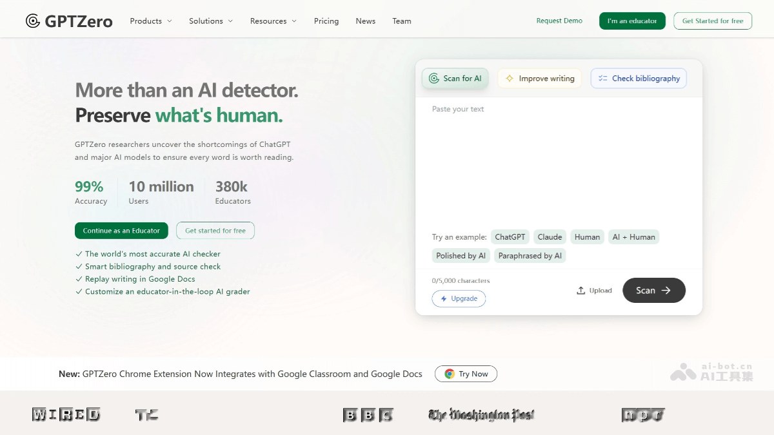Expand the Resources navigation dropdown
774x435 pixels.
273,21
